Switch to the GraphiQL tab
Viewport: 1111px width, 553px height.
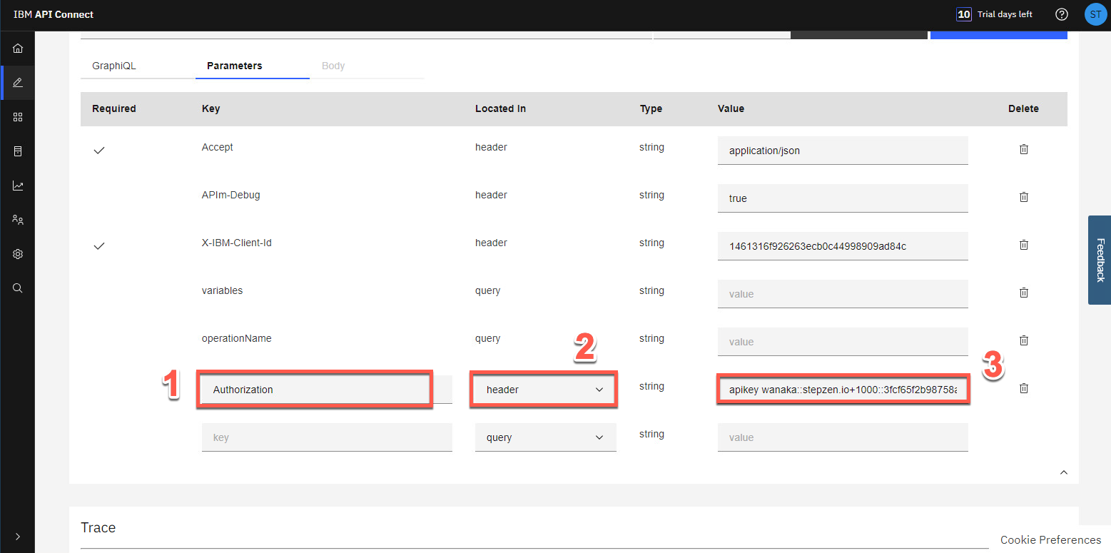(x=114, y=66)
